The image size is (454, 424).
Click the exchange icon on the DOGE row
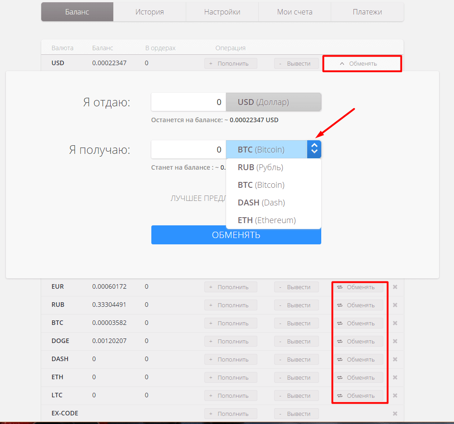pos(339,341)
